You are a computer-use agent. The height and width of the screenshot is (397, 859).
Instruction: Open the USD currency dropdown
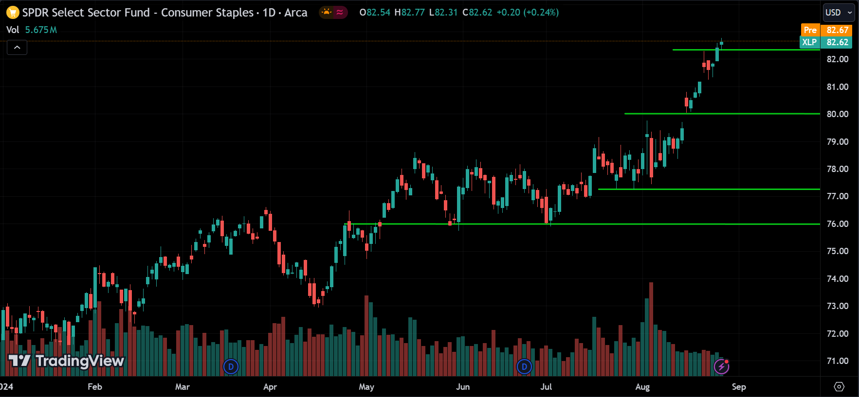pyautogui.click(x=839, y=13)
